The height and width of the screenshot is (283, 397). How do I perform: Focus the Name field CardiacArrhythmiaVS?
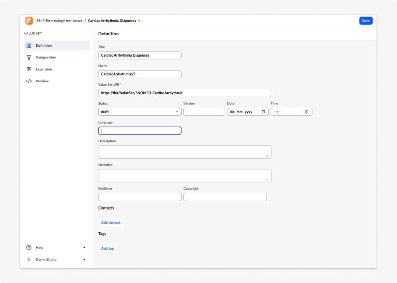140,74
